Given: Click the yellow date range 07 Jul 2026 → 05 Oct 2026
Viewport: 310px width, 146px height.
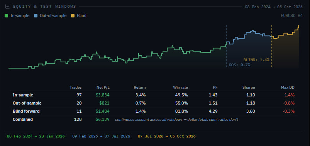Looking at the screenshot, I should pos(167,136).
